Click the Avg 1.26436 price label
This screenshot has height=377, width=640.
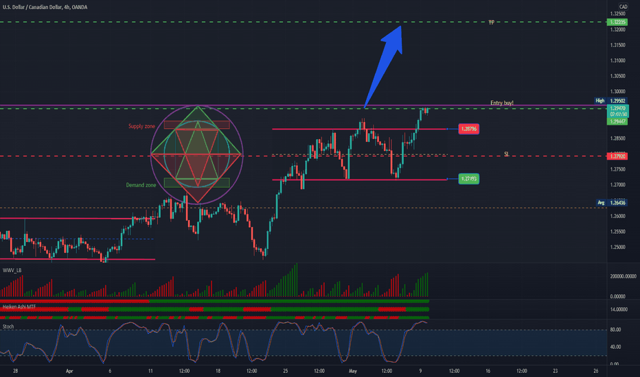point(611,203)
